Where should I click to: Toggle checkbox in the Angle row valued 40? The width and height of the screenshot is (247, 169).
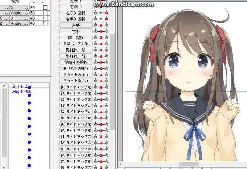pos(45,23)
